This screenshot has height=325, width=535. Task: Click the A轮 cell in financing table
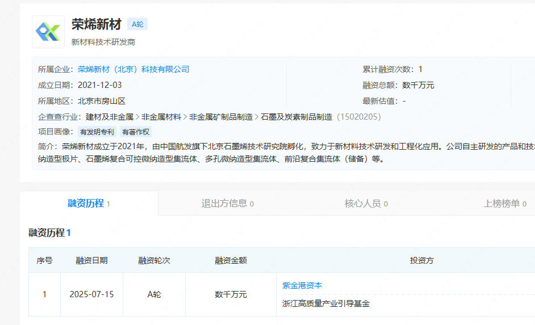coord(154,294)
